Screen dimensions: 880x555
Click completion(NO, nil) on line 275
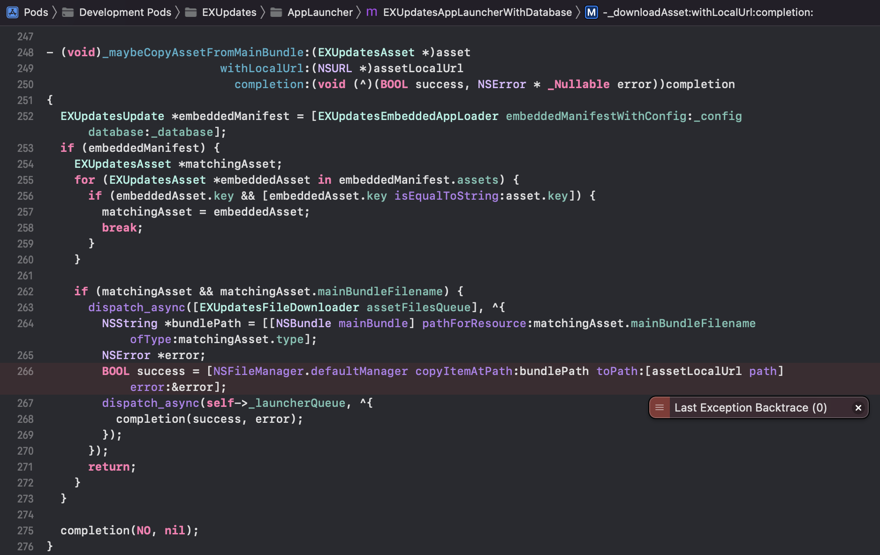point(127,531)
